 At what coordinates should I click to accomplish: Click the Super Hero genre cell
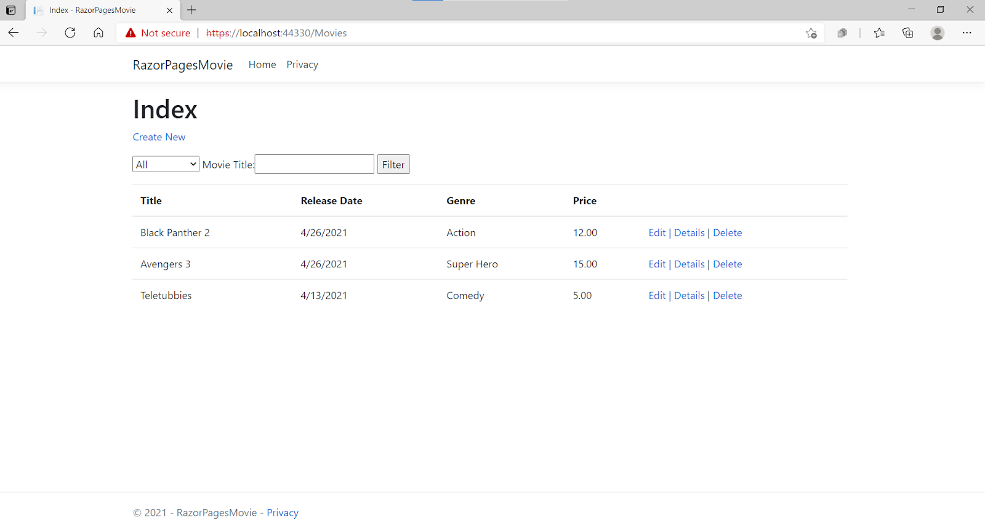[472, 264]
